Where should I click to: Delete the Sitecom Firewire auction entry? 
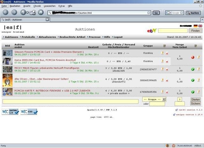(x=167, y=53)
